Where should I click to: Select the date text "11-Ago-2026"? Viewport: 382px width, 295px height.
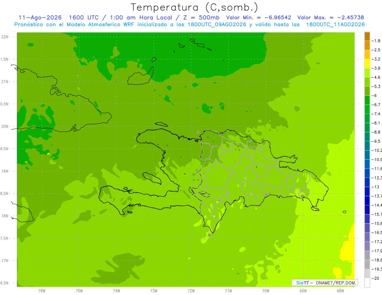(40, 18)
